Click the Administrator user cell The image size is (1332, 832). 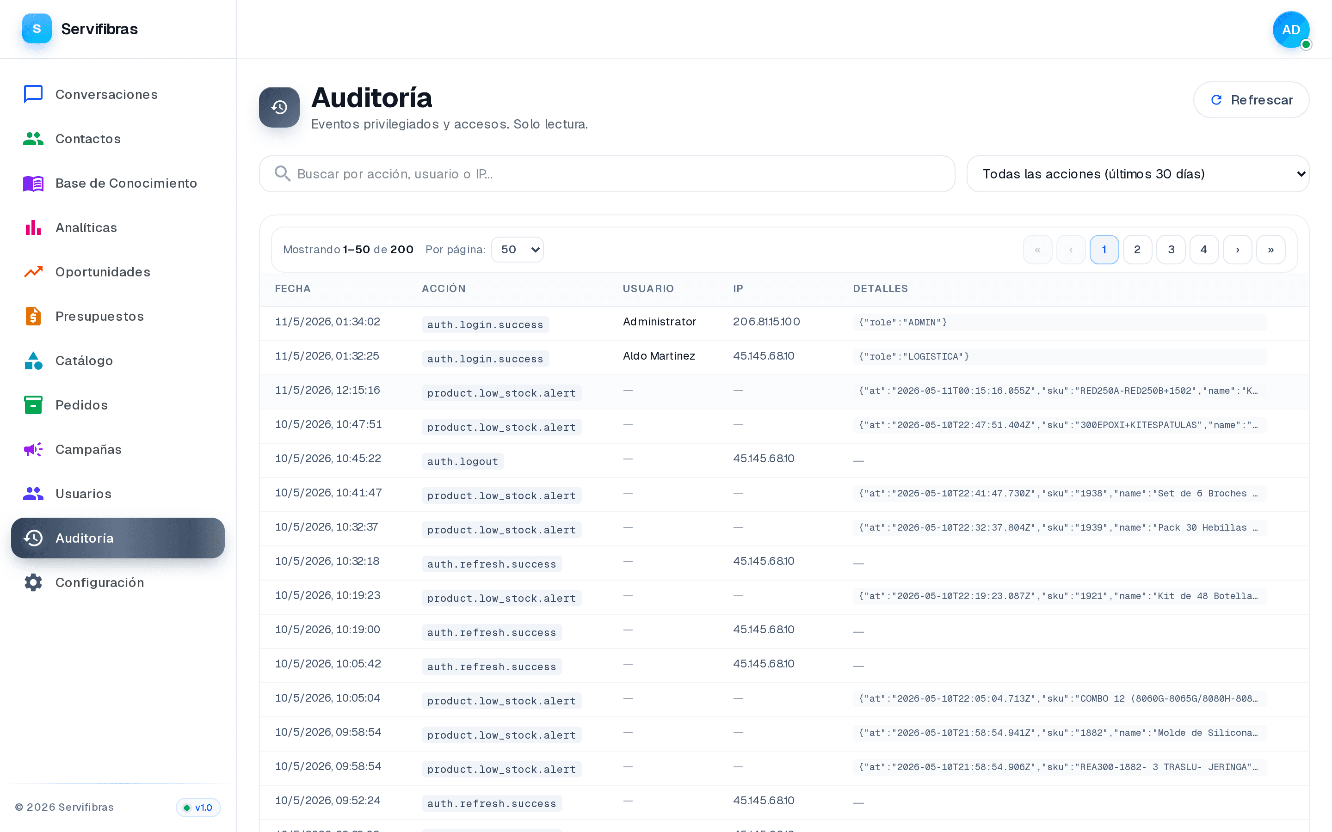pos(660,321)
